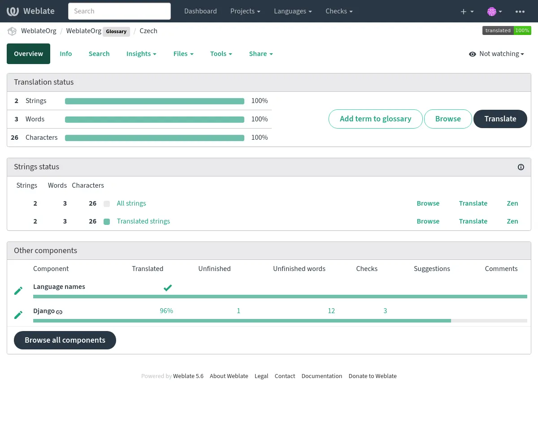
Task: Open the Translated strings link
Action: pyautogui.click(x=143, y=221)
